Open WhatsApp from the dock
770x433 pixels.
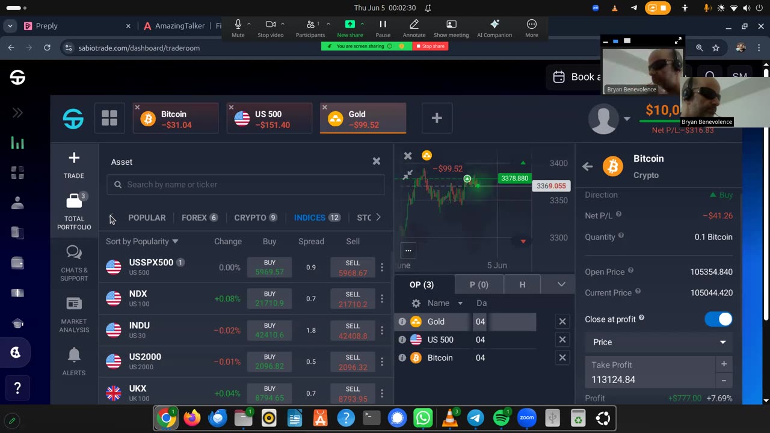click(x=423, y=418)
